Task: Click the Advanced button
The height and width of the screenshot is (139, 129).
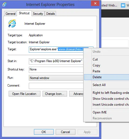Action: [x=76, y=94]
